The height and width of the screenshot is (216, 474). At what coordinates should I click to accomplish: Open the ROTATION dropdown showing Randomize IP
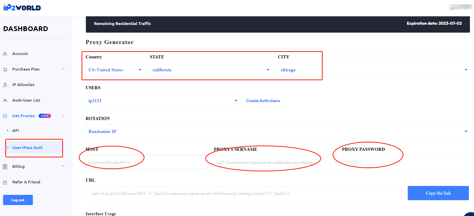[x=278, y=131]
